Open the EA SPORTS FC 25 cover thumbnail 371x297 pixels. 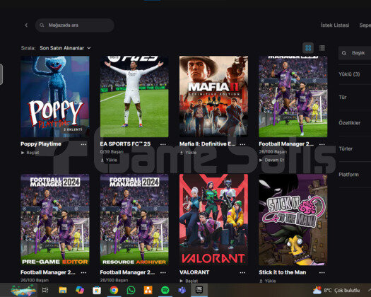pos(134,97)
